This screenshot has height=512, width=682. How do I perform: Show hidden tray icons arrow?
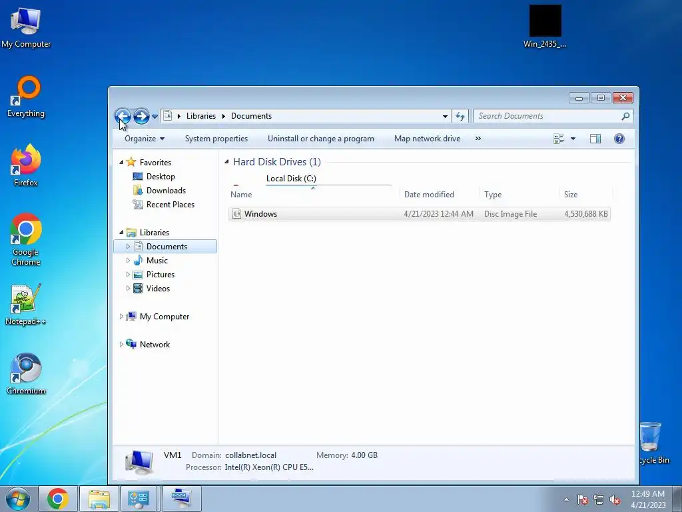click(566, 499)
